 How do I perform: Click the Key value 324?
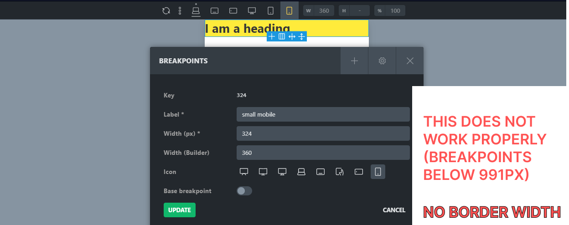242,95
